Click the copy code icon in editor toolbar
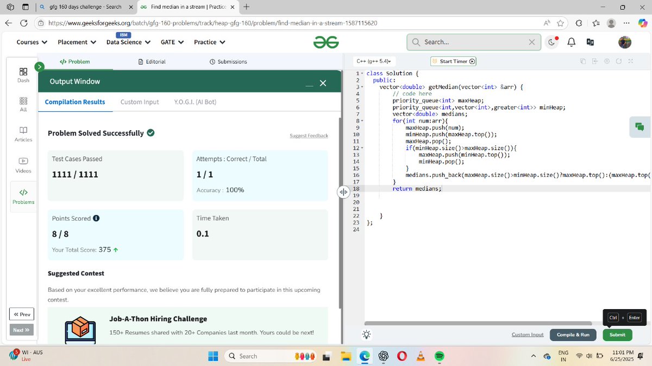The height and width of the screenshot is (366, 652). [x=583, y=61]
